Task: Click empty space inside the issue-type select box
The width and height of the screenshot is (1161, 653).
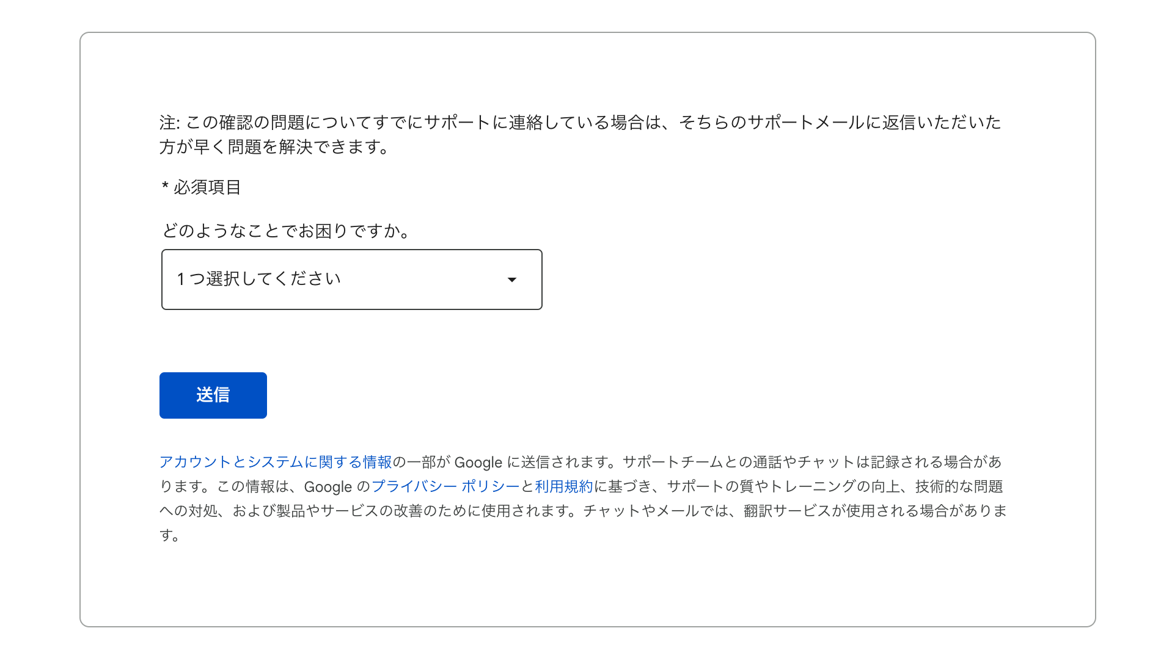Action: click(x=422, y=280)
